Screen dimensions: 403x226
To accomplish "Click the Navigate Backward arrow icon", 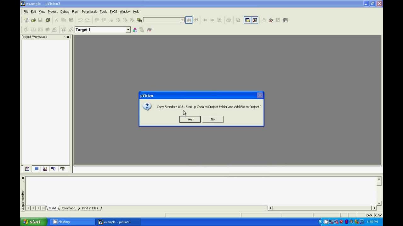I will tap(205, 20).
